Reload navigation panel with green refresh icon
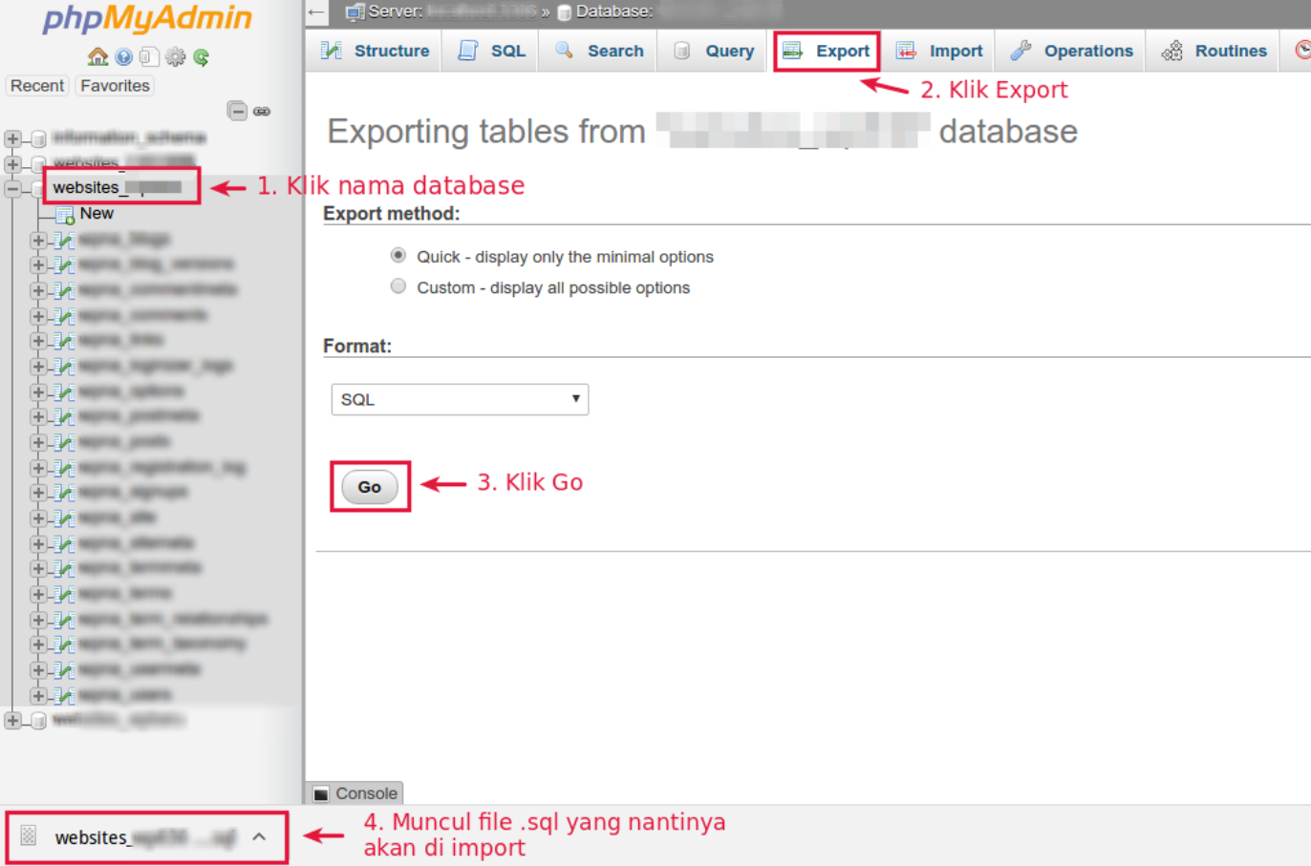The width and height of the screenshot is (1311, 866). tap(201, 57)
